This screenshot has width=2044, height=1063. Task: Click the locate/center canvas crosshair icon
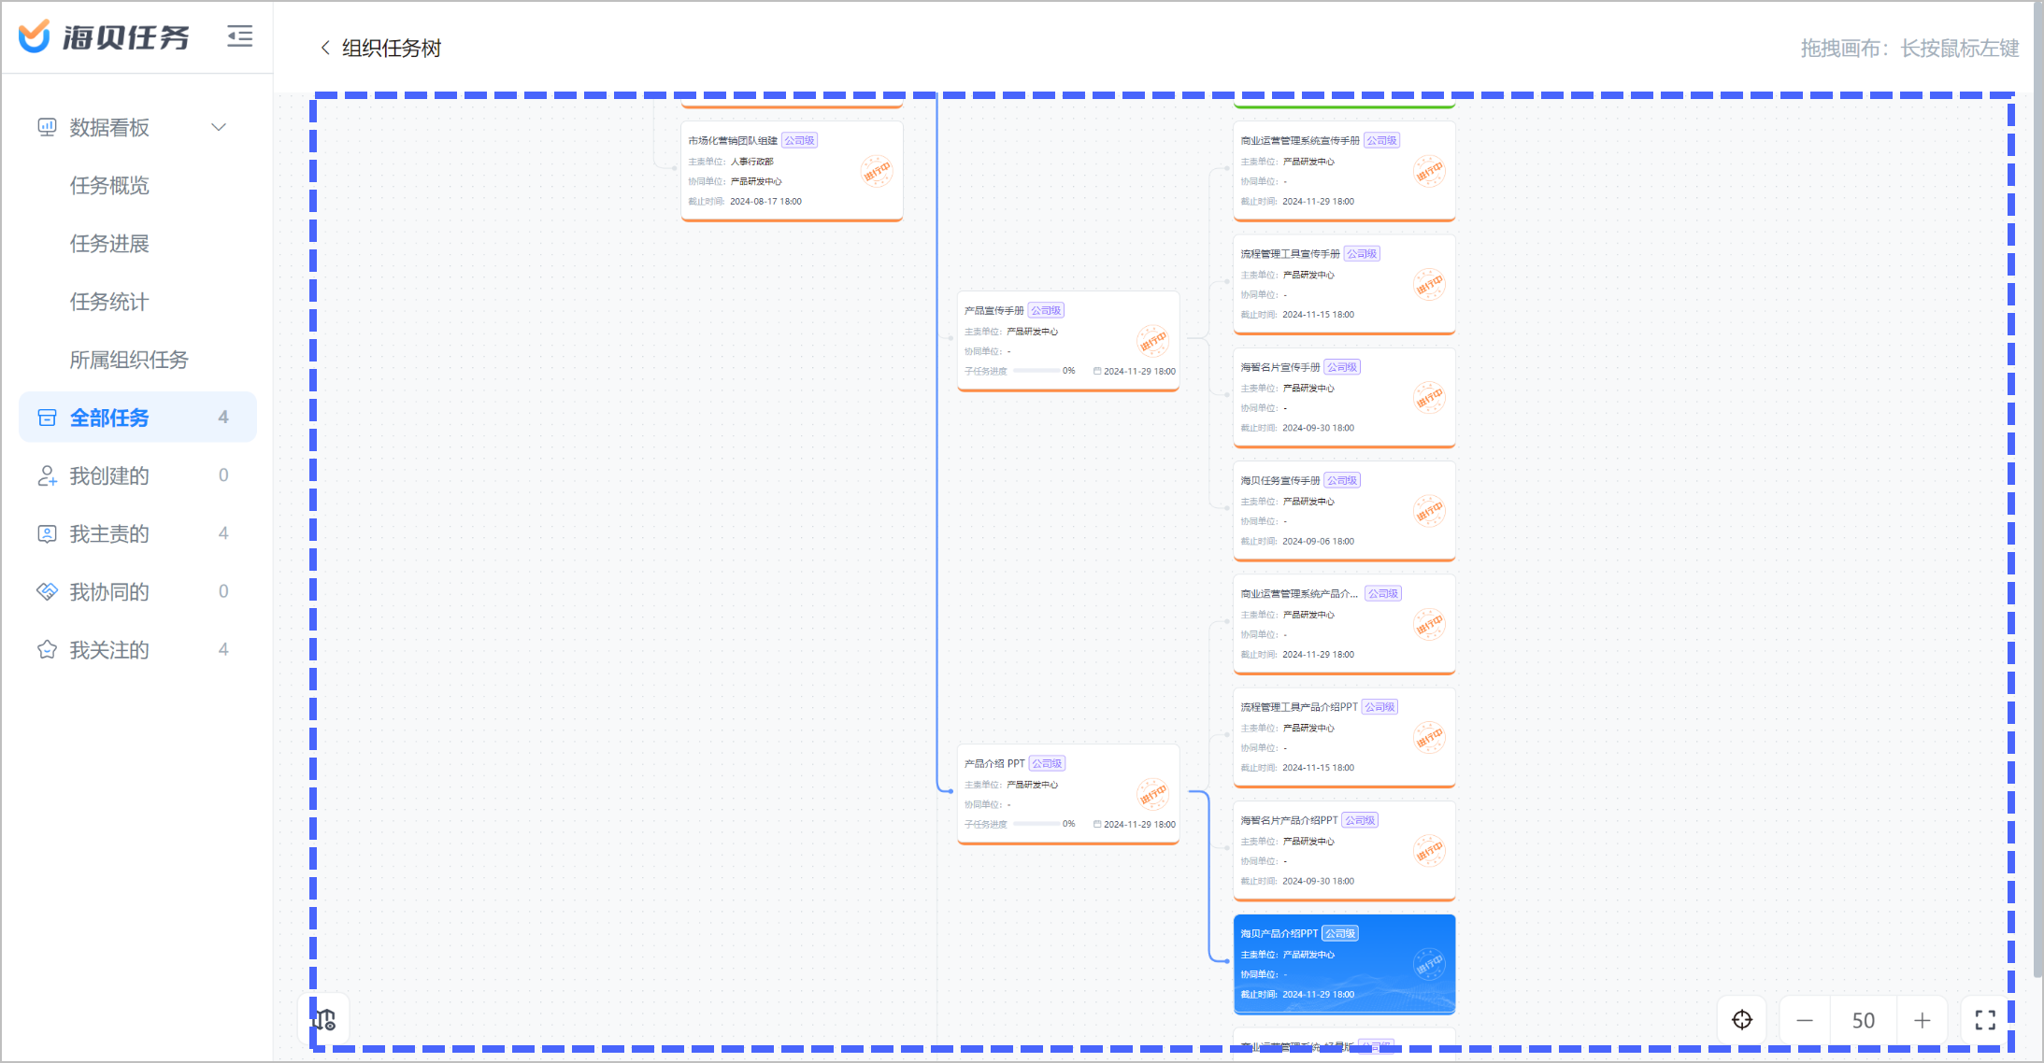(1742, 1020)
